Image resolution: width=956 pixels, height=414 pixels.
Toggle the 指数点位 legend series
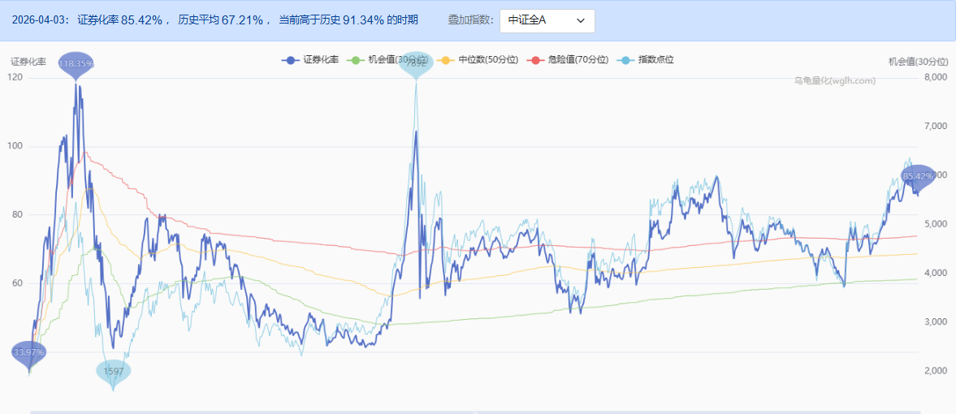click(x=646, y=60)
